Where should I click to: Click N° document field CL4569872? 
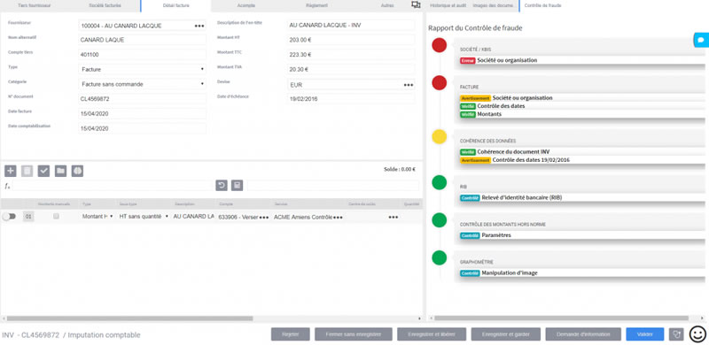(142, 99)
